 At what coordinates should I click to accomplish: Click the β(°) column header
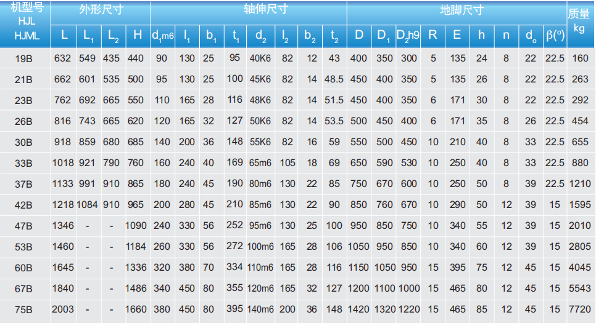point(555,35)
